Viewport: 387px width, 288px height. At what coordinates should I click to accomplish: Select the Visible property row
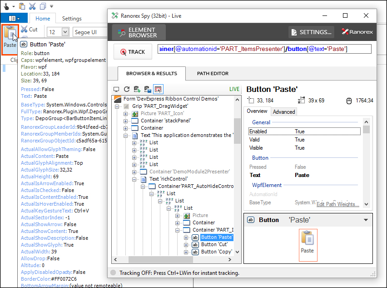coord(304,148)
